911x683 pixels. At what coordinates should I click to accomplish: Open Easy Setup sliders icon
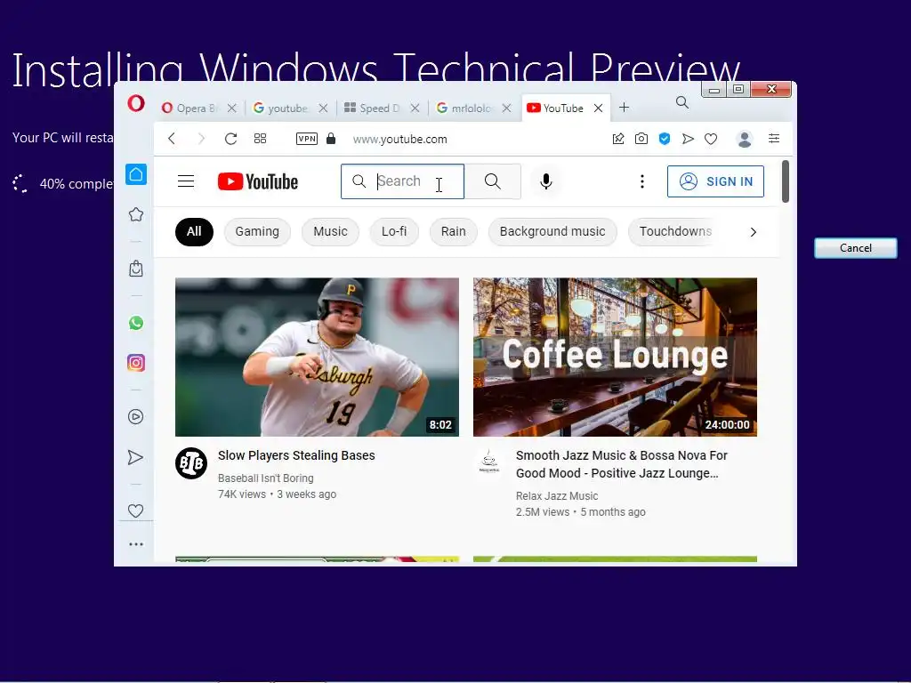point(774,138)
